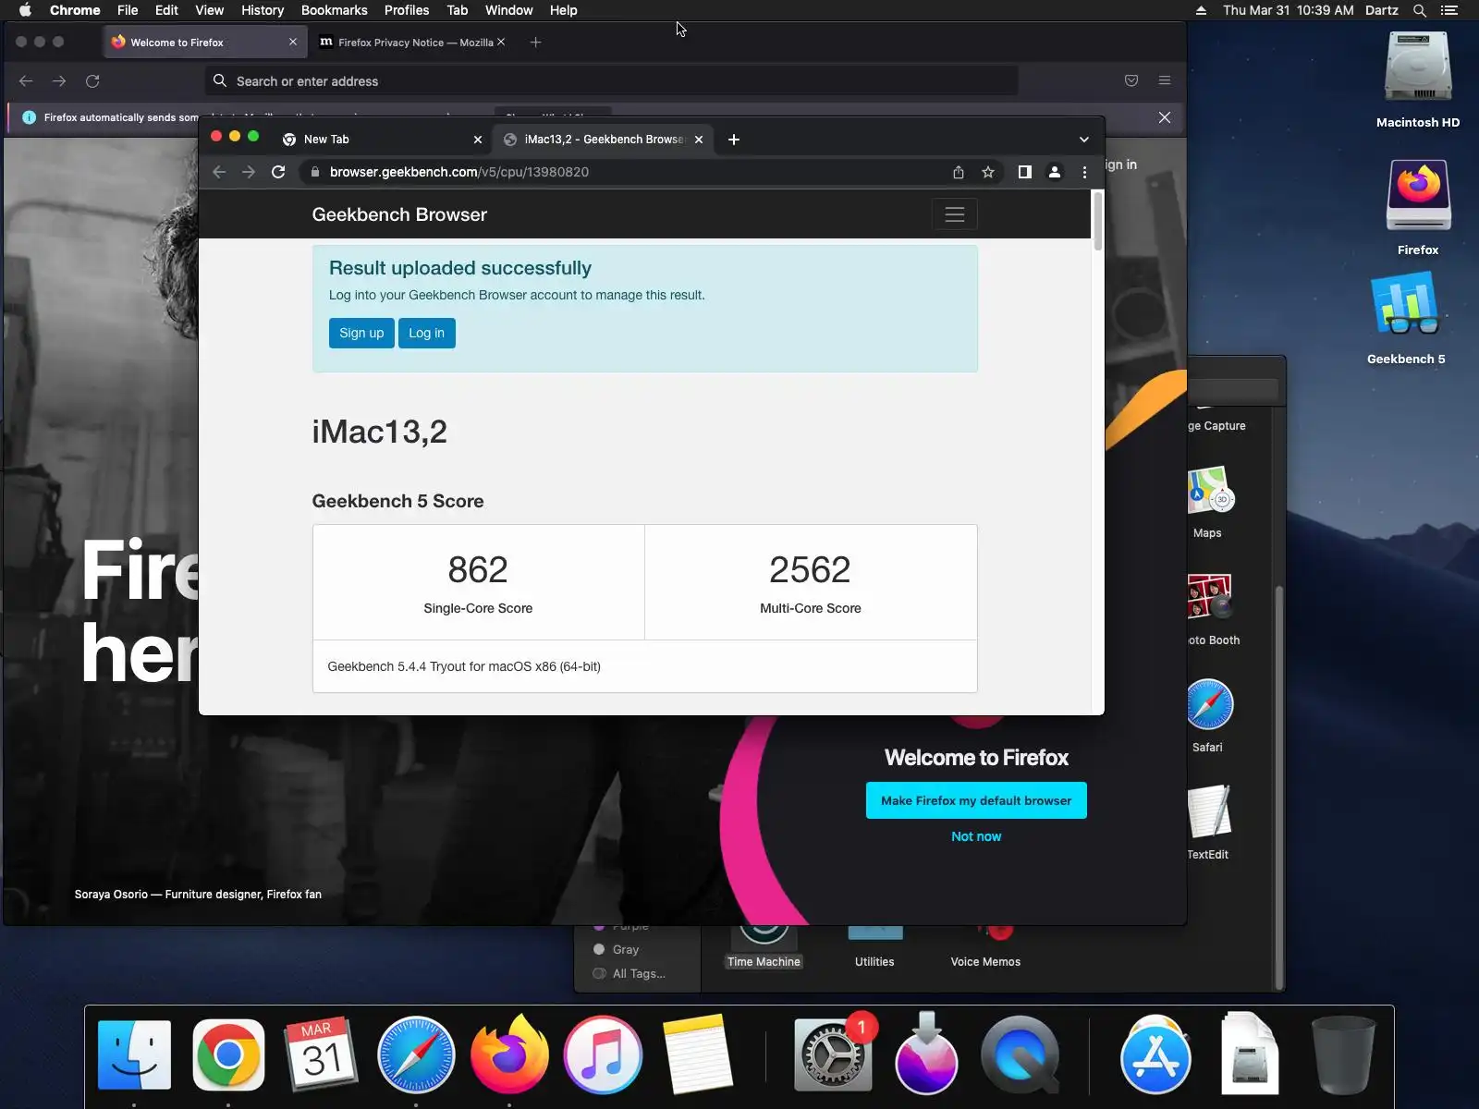
Task: Click Chrome's reload page icon
Action: click(x=278, y=172)
